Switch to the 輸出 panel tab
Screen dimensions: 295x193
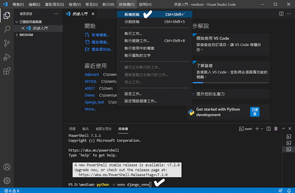pyautogui.click(x=86, y=129)
